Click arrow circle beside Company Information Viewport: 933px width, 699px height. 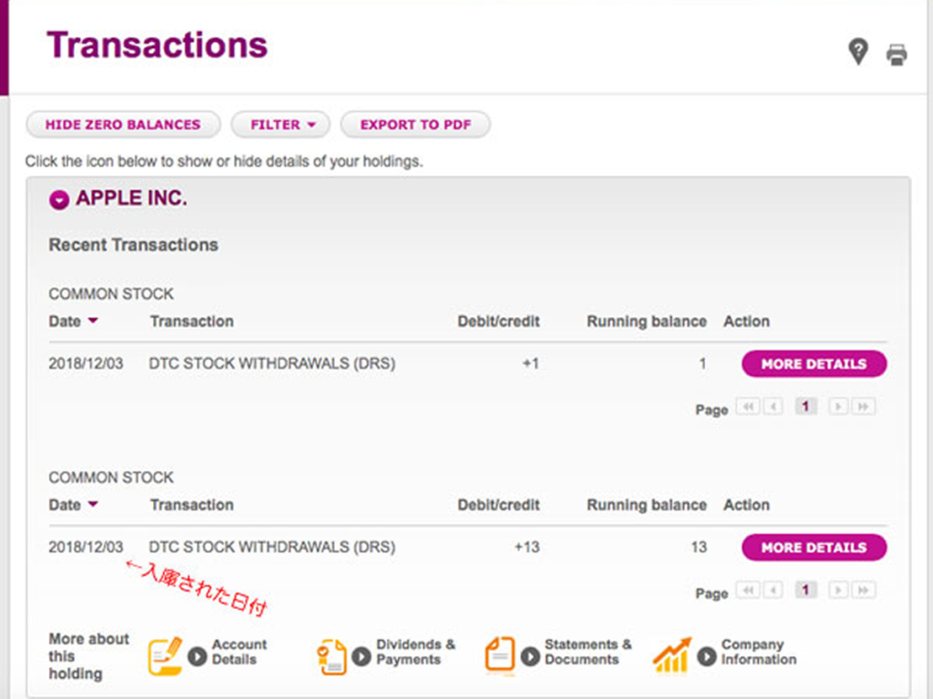707,656
